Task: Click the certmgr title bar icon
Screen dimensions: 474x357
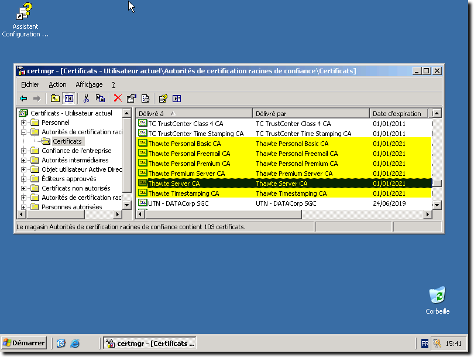Action: 22,71
